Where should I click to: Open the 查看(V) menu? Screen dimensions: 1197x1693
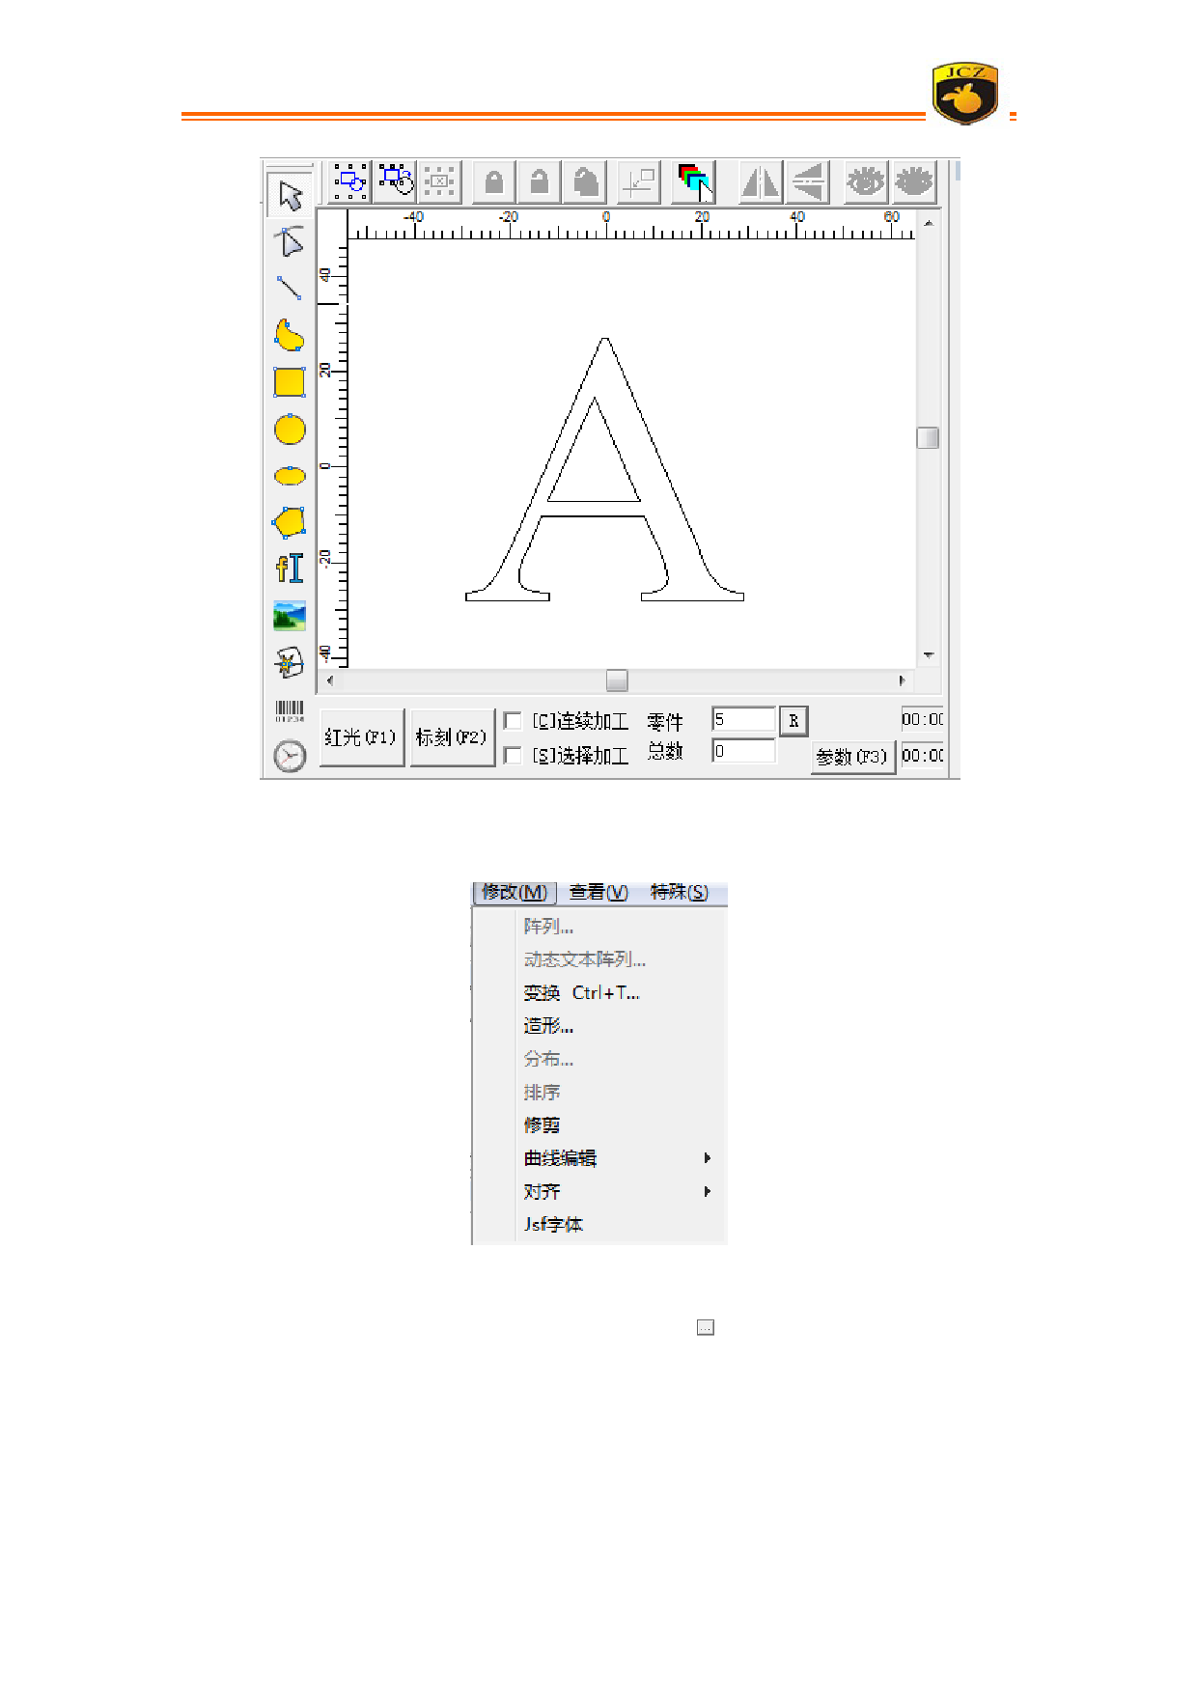click(x=598, y=893)
